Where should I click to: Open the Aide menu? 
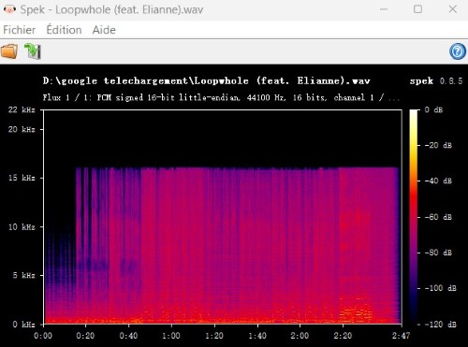pos(104,30)
